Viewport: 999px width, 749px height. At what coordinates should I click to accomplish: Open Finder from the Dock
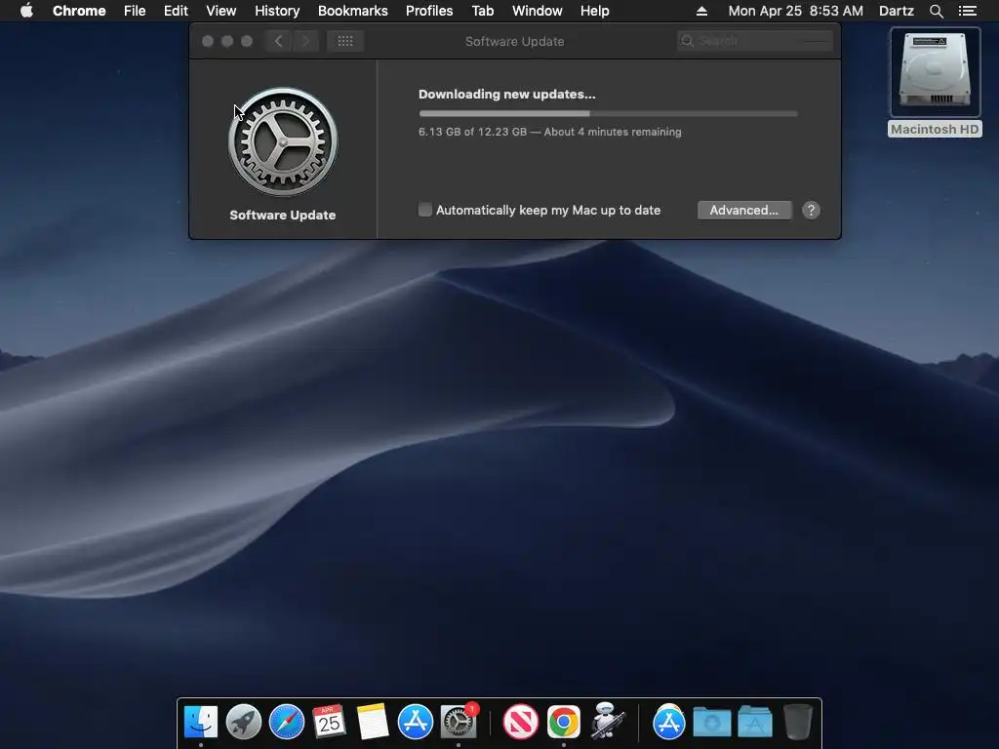[201, 722]
